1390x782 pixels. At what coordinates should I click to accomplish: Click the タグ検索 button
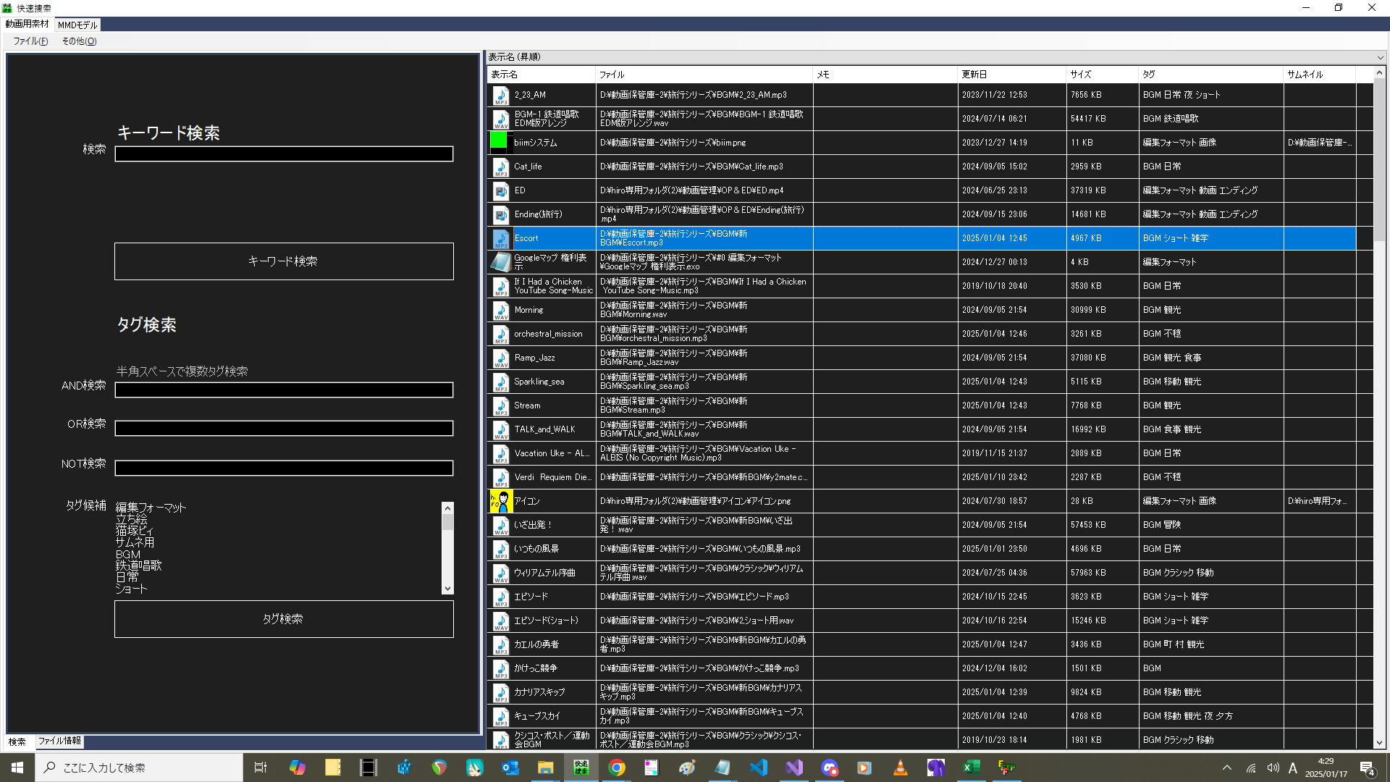284,619
